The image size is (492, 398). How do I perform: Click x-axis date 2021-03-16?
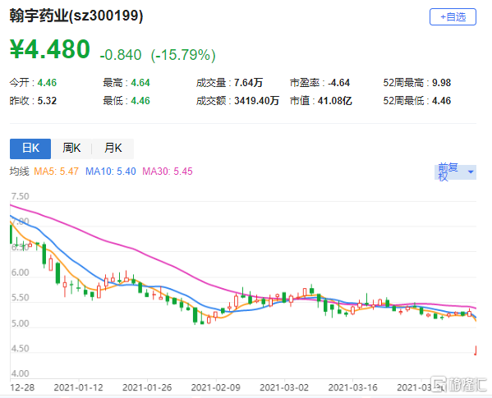(x=353, y=387)
